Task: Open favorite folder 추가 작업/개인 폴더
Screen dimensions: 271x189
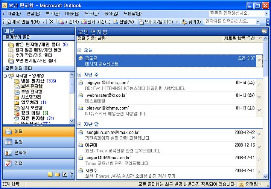Action: click(30, 55)
